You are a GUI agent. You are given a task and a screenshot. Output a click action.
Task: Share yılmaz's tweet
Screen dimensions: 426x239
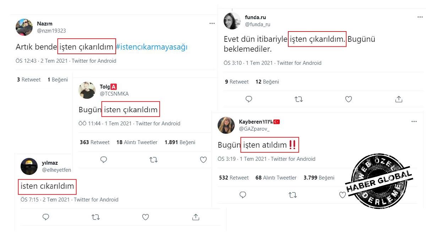[x=196, y=217]
